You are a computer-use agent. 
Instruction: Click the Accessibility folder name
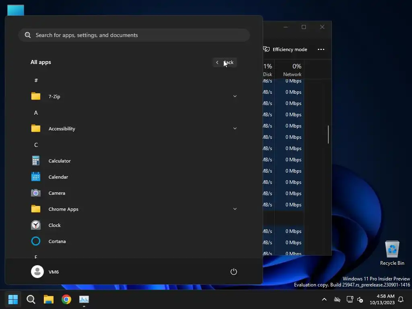click(x=62, y=128)
